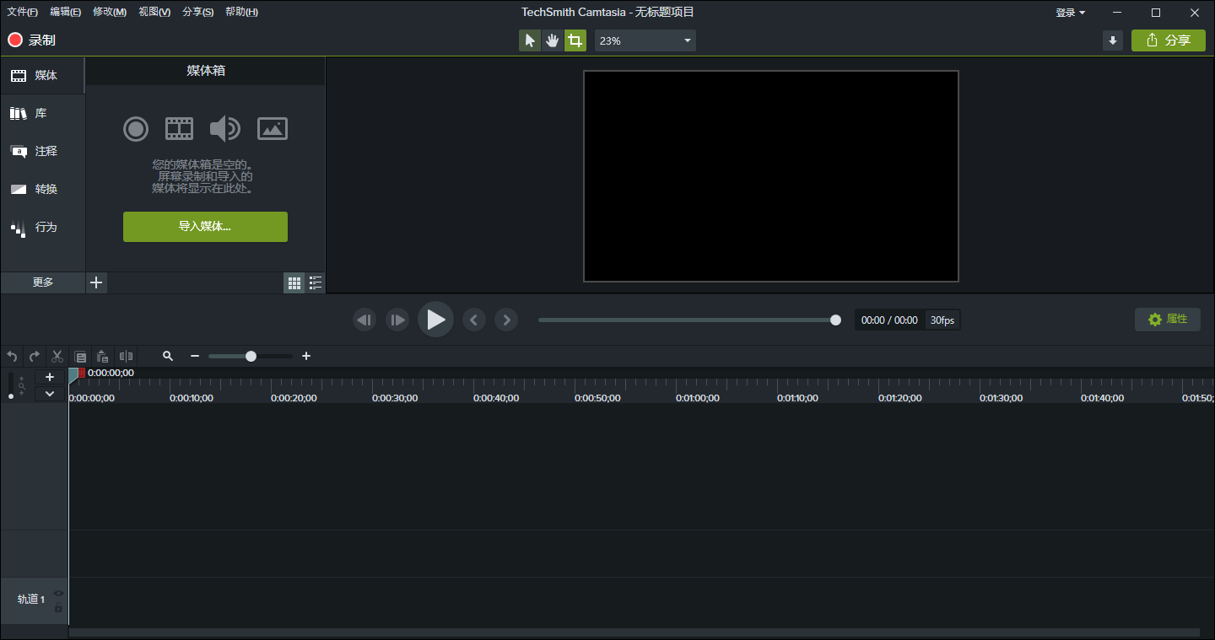This screenshot has height=640, width=1215.
Task: Jump to next clip with right chevron
Action: [506, 320]
